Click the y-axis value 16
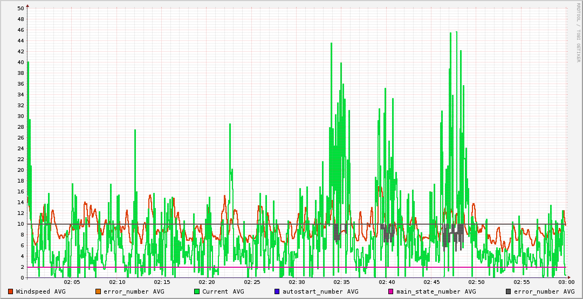 point(21,191)
